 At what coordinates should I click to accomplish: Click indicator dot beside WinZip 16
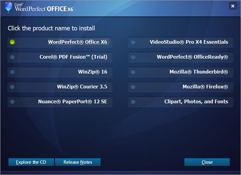12,72
